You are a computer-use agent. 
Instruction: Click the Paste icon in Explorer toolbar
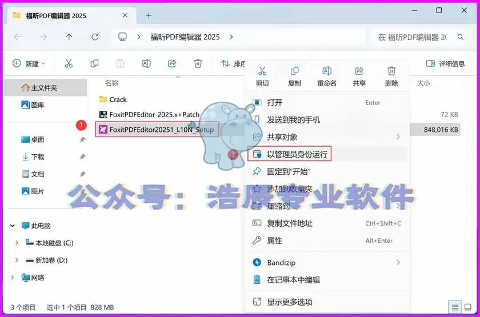tap(121, 63)
